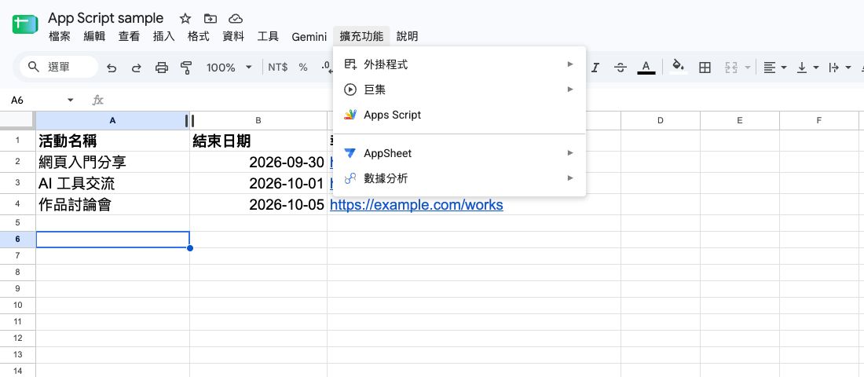This screenshot has width=864, height=377.
Task: Apply NT$ currency format
Action: [x=278, y=68]
